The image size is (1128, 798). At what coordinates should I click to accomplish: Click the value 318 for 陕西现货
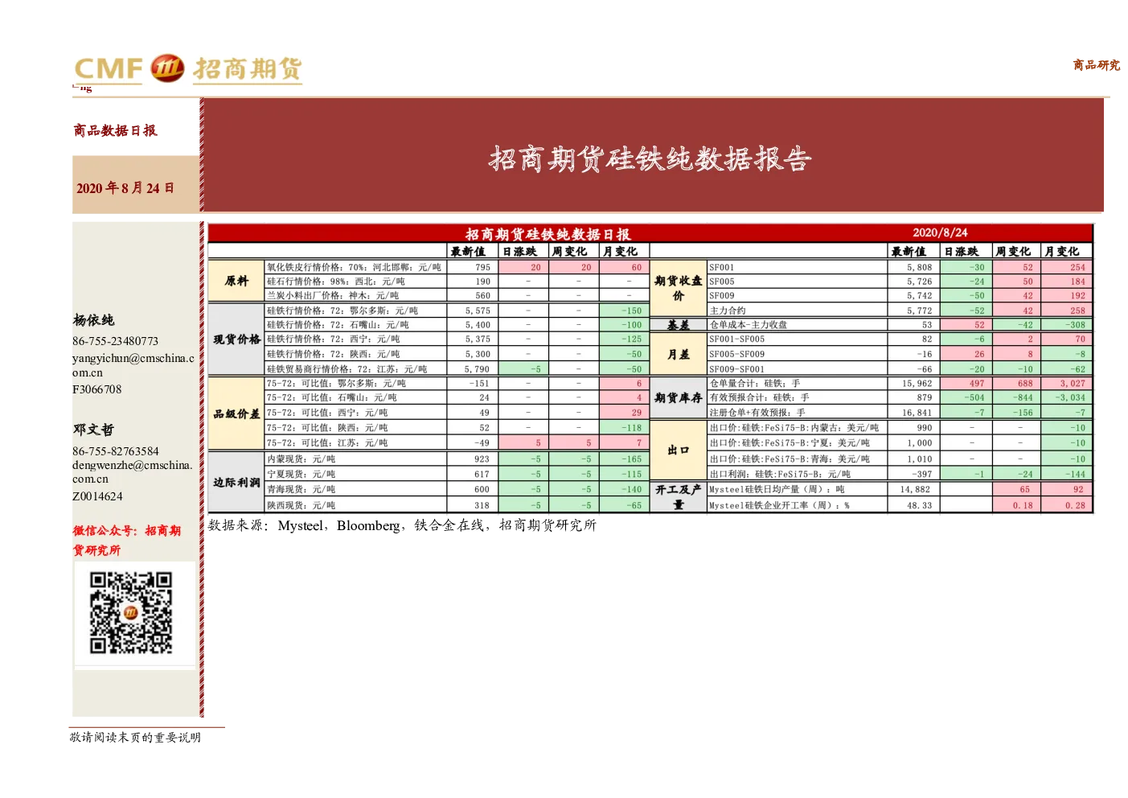coord(482,505)
